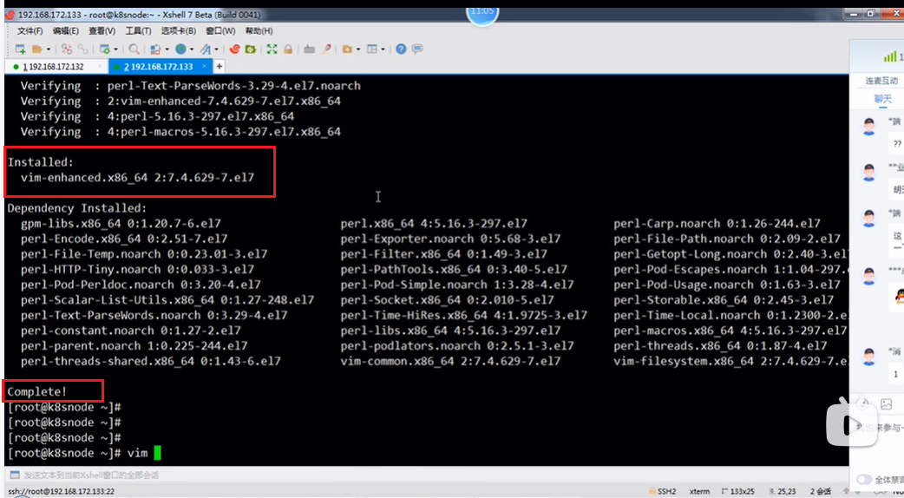Click the Complete! text in terminal

(x=37, y=392)
